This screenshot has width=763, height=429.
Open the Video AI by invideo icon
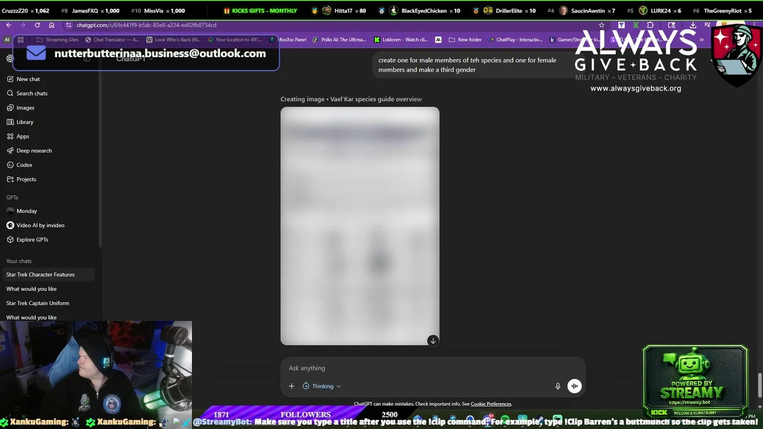tap(10, 225)
